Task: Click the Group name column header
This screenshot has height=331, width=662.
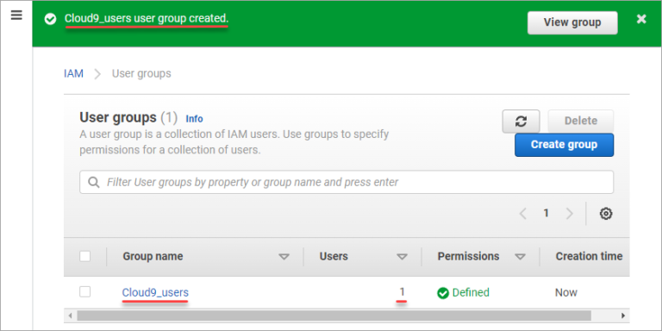Action: [153, 256]
